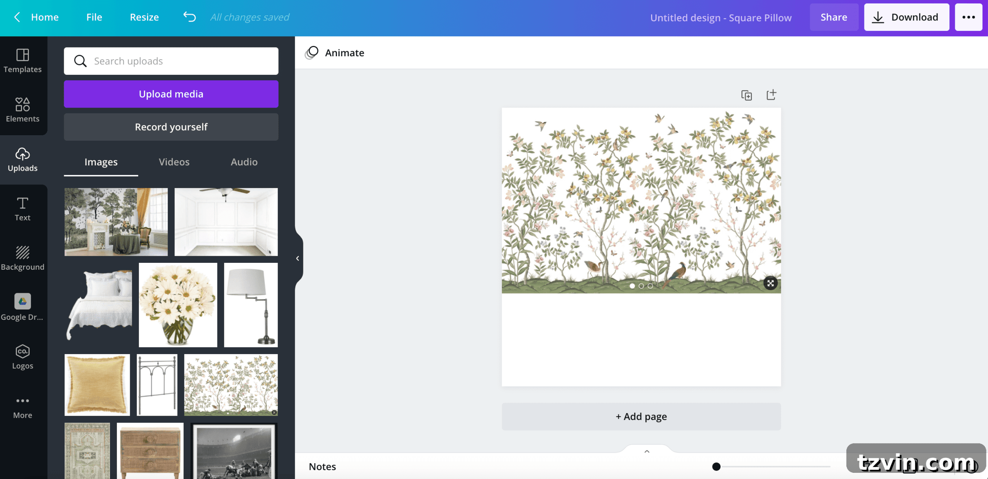Select the floor lamp upload thumbnail
The height and width of the screenshot is (479, 988).
(251, 305)
